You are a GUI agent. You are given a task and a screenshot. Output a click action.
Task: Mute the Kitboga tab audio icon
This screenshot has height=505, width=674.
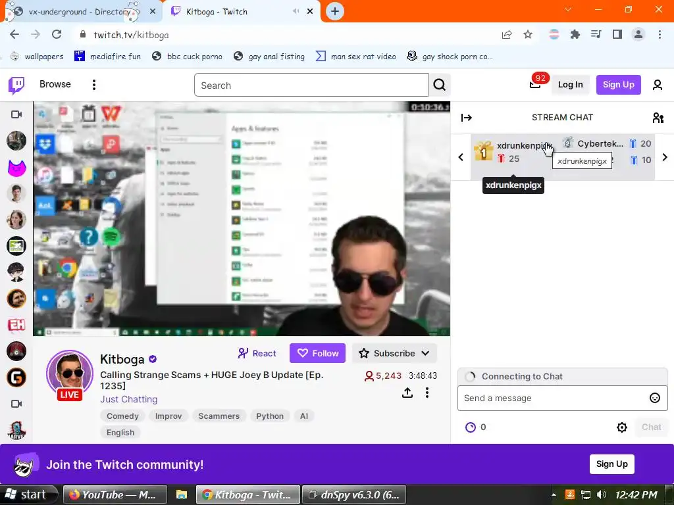pyautogui.click(x=296, y=11)
